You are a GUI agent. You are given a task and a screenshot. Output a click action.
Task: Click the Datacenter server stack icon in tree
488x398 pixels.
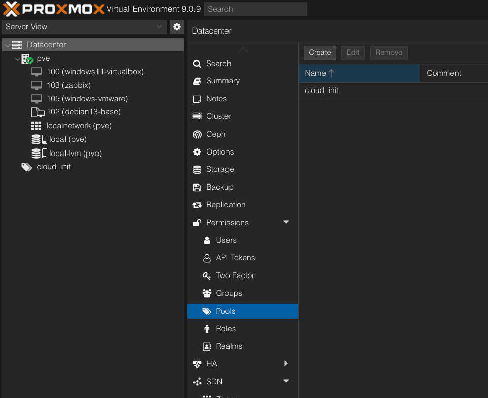pos(17,45)
